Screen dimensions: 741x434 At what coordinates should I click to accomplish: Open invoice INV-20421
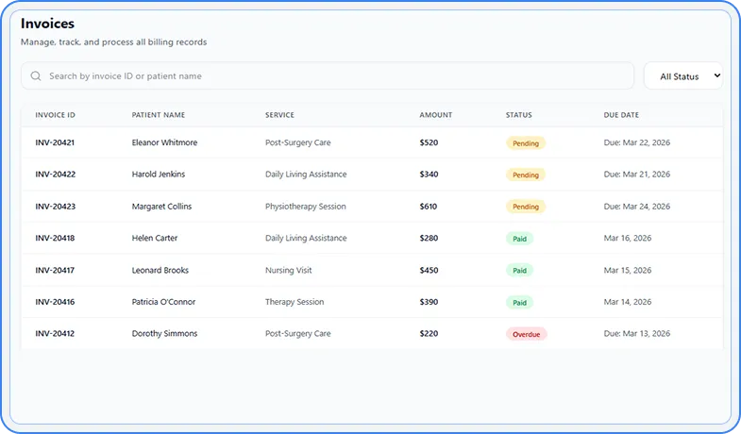[x=55, y=143]
